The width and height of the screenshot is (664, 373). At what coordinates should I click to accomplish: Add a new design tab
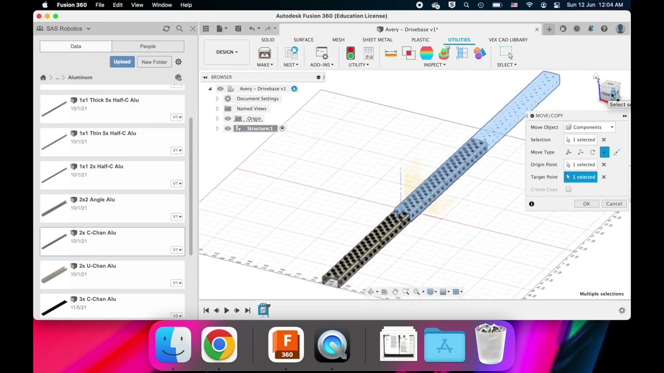click(549, 29)
